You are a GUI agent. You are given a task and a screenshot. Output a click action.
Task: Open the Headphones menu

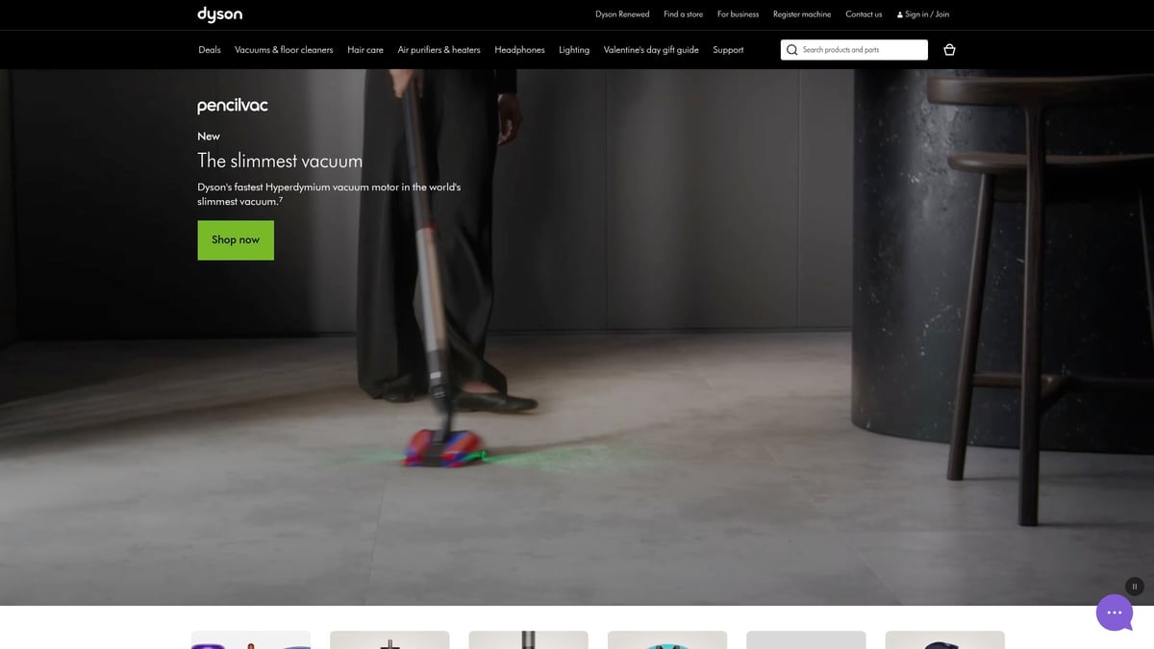519,50
